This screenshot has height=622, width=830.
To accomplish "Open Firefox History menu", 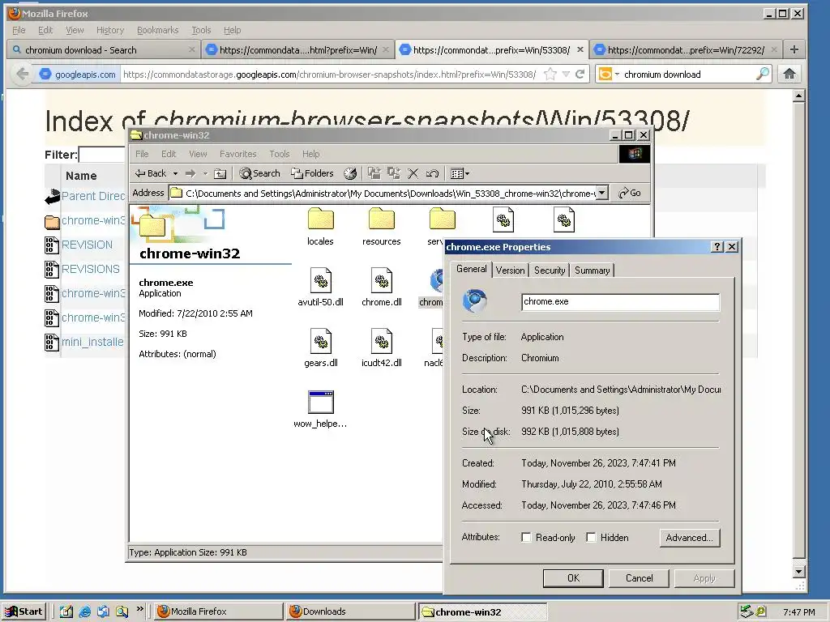I will [110, 30].
